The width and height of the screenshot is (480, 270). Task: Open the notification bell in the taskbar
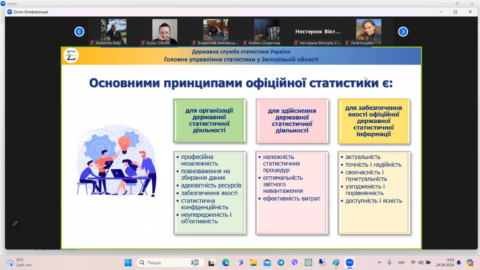459,262
